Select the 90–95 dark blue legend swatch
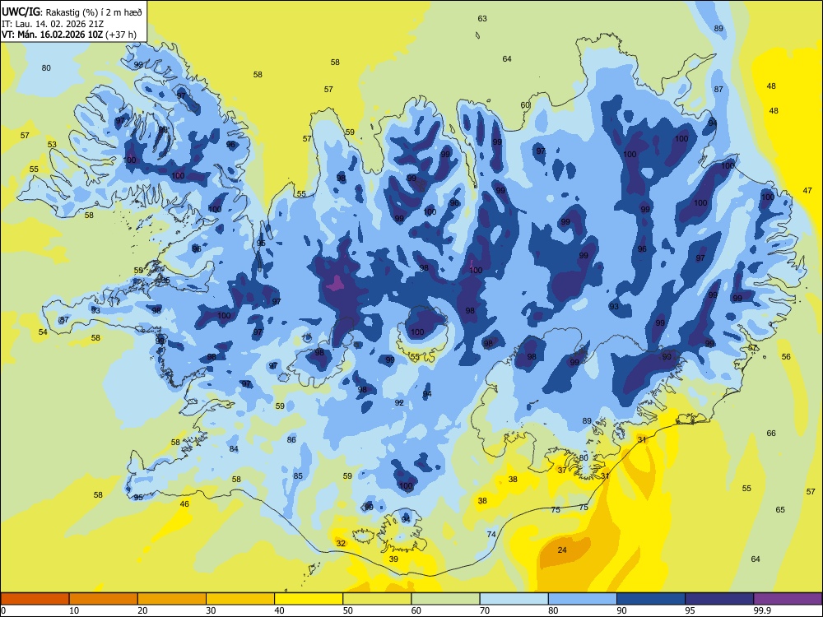This screenshot has height=617, width=823. (651, 599)
